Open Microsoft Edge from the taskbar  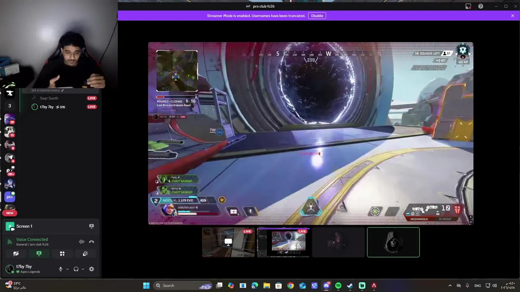pos(255,286)
